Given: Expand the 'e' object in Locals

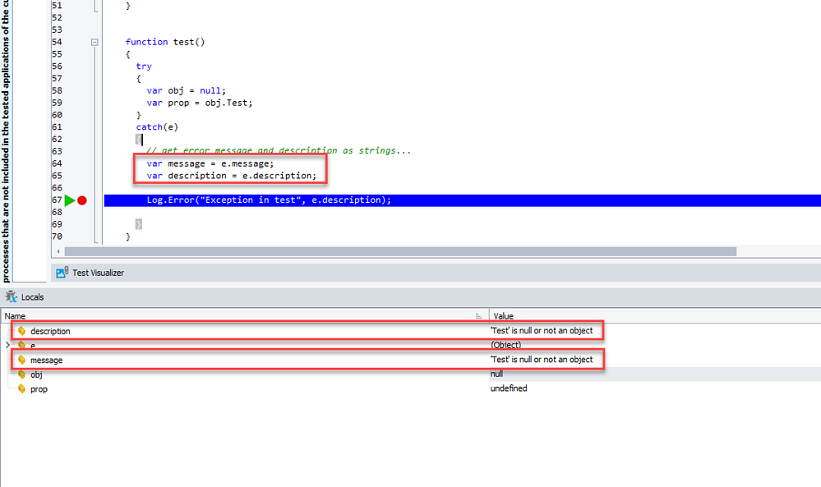Looking at the screenshot, I should 7,346.
